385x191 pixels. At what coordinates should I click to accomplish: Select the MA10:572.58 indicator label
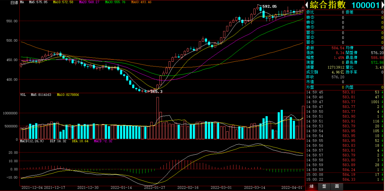pyautogui.click(x=63, y=2)
